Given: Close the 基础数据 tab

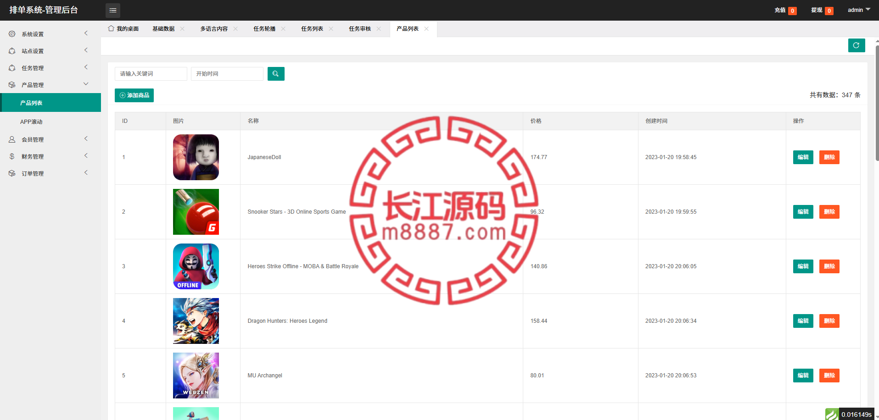Looking at the screenshot, I should (182, 28).
